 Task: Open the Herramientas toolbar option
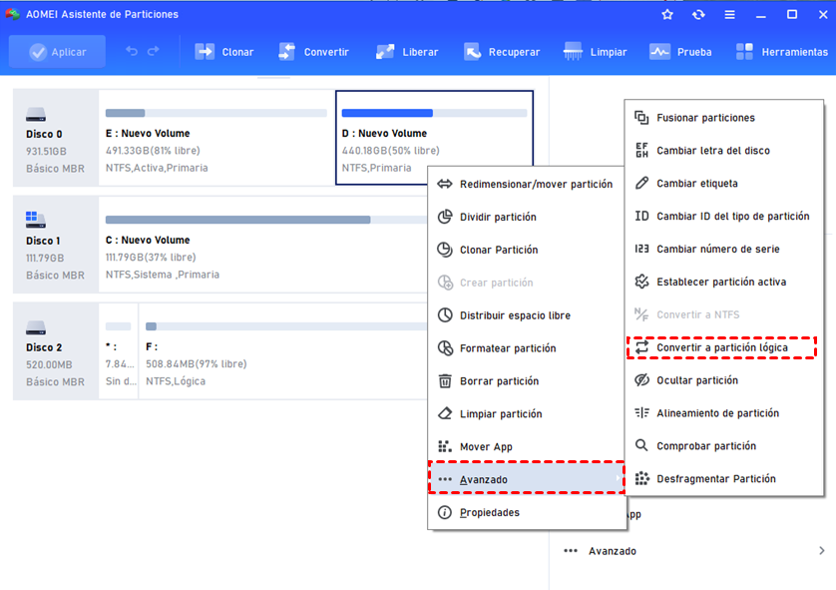(x=781, y=52)
